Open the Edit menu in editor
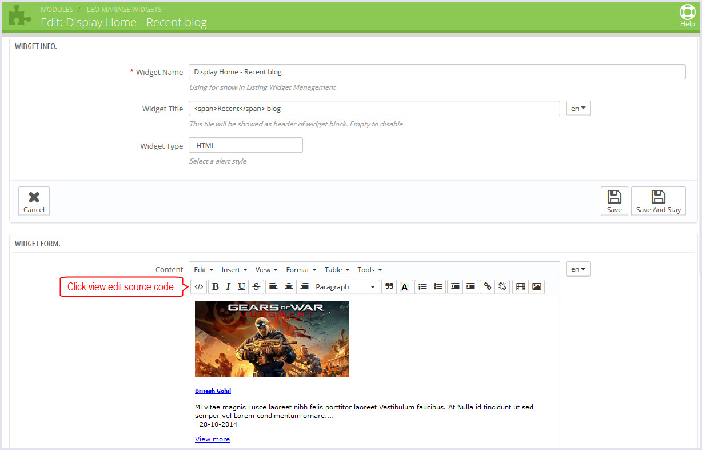702x450 pixels. 204,270
